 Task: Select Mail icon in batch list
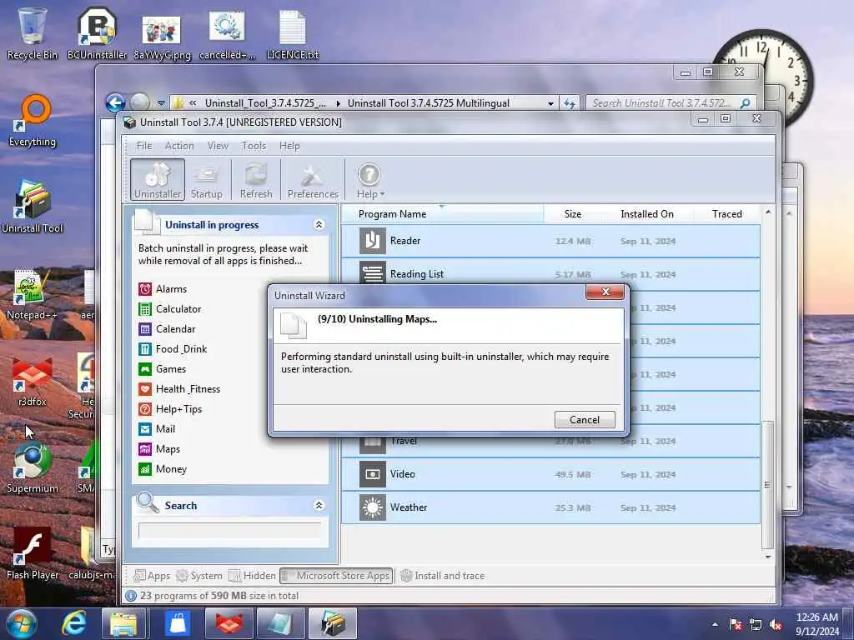tap(145, 429)
